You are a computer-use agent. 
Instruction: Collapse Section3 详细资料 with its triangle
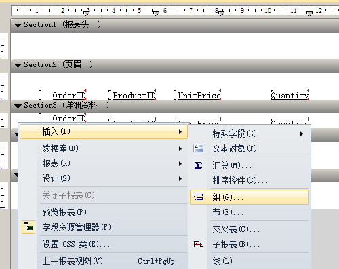[x=18, y=106]
